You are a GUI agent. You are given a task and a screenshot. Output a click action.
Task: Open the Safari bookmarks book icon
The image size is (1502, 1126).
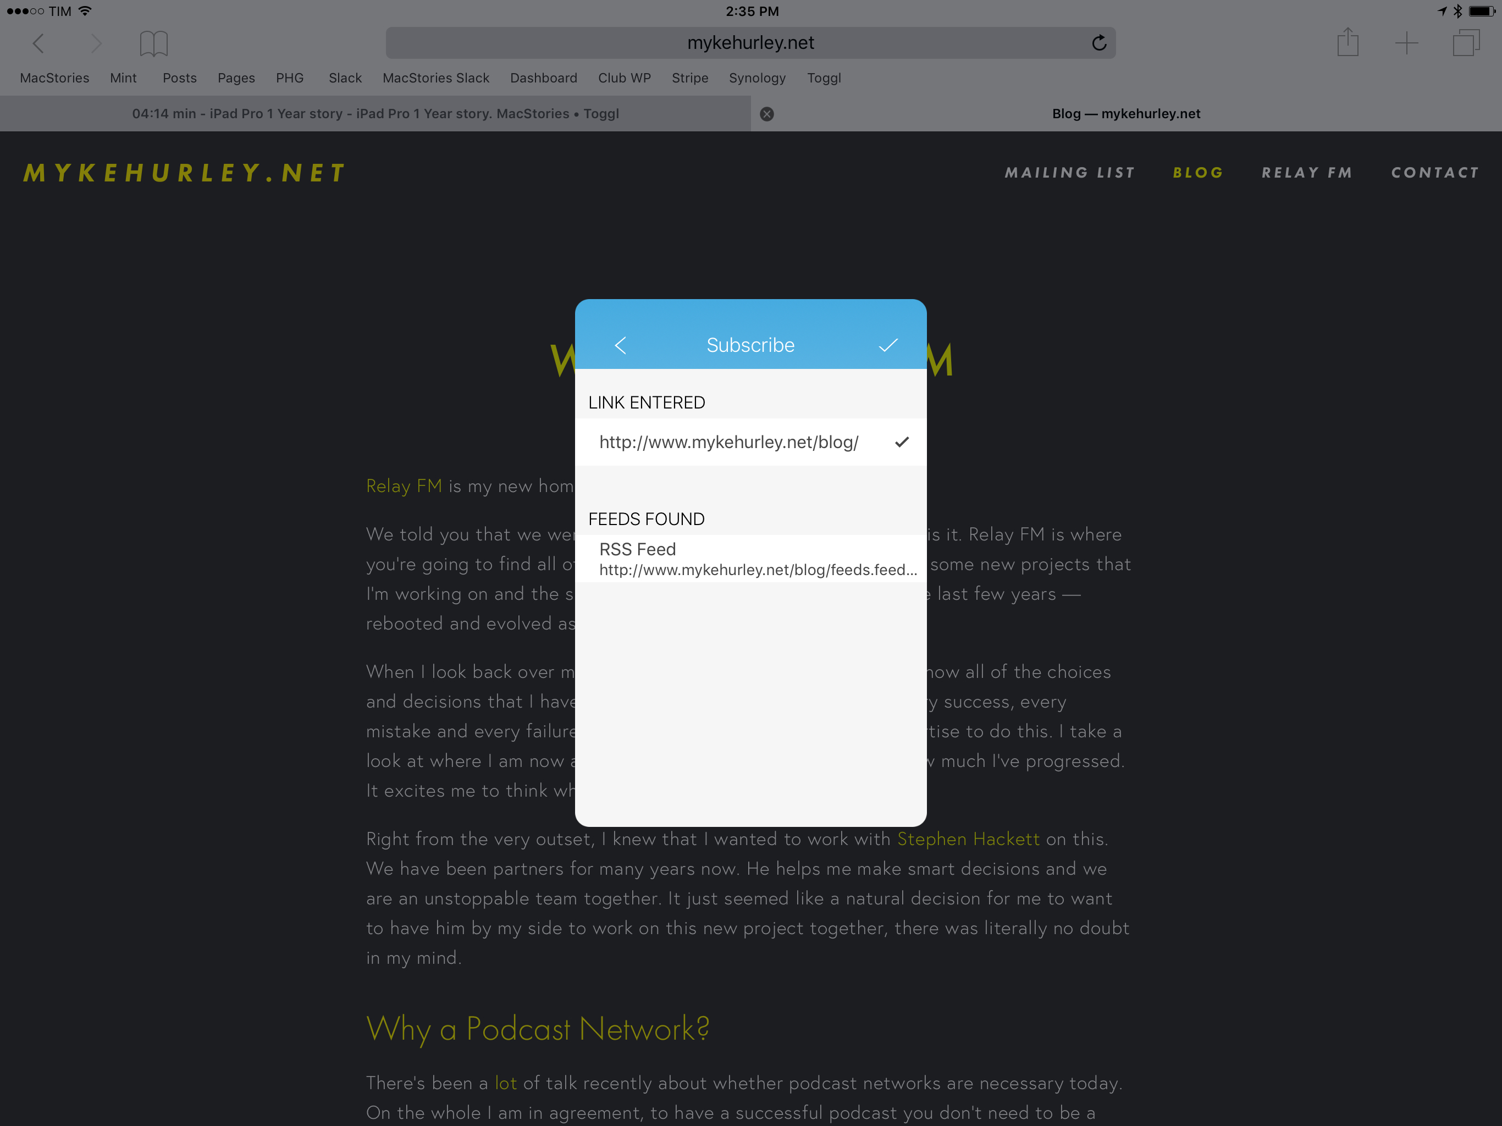pyautogui.click(x=153, y=43)
